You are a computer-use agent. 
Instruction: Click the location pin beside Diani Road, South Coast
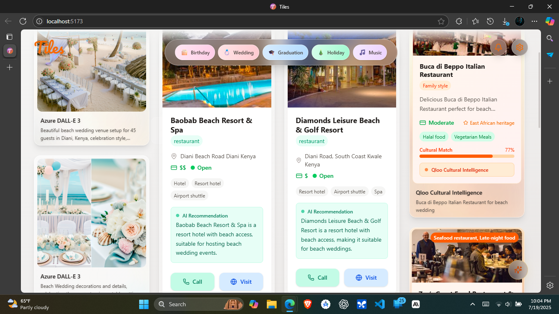click(299, 160)
